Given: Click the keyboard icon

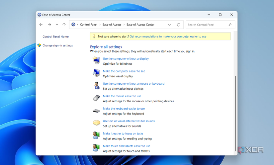Looking at the screenshot, I should pos(96,111).
